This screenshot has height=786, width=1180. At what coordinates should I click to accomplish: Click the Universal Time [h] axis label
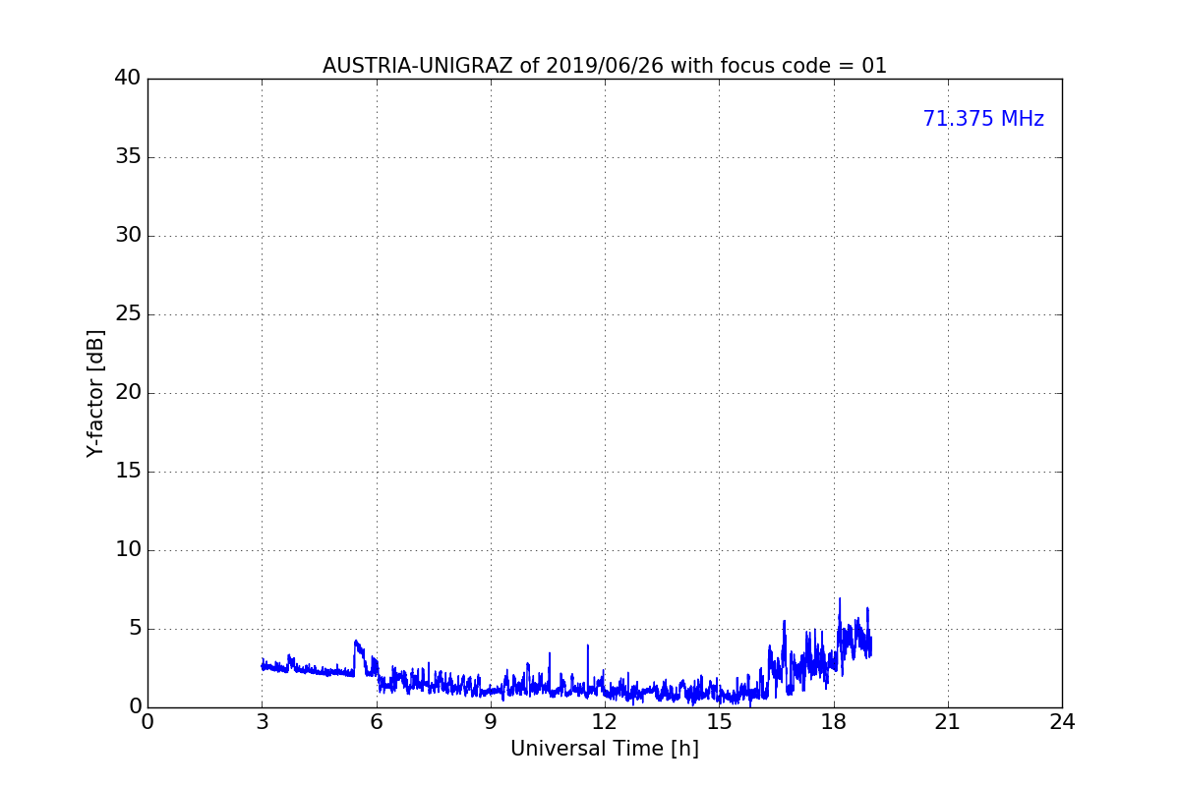[x=605, y=749]
